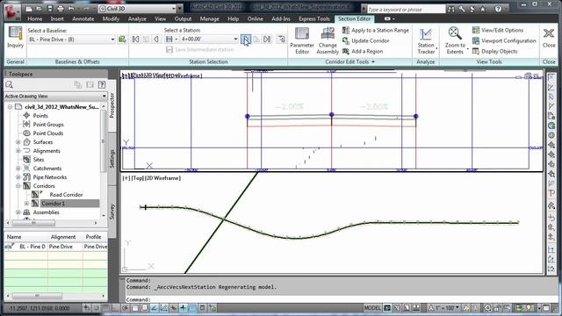The image size is (562, 316).
Task: Advance to the next station
Action: [x=246, y=39]
